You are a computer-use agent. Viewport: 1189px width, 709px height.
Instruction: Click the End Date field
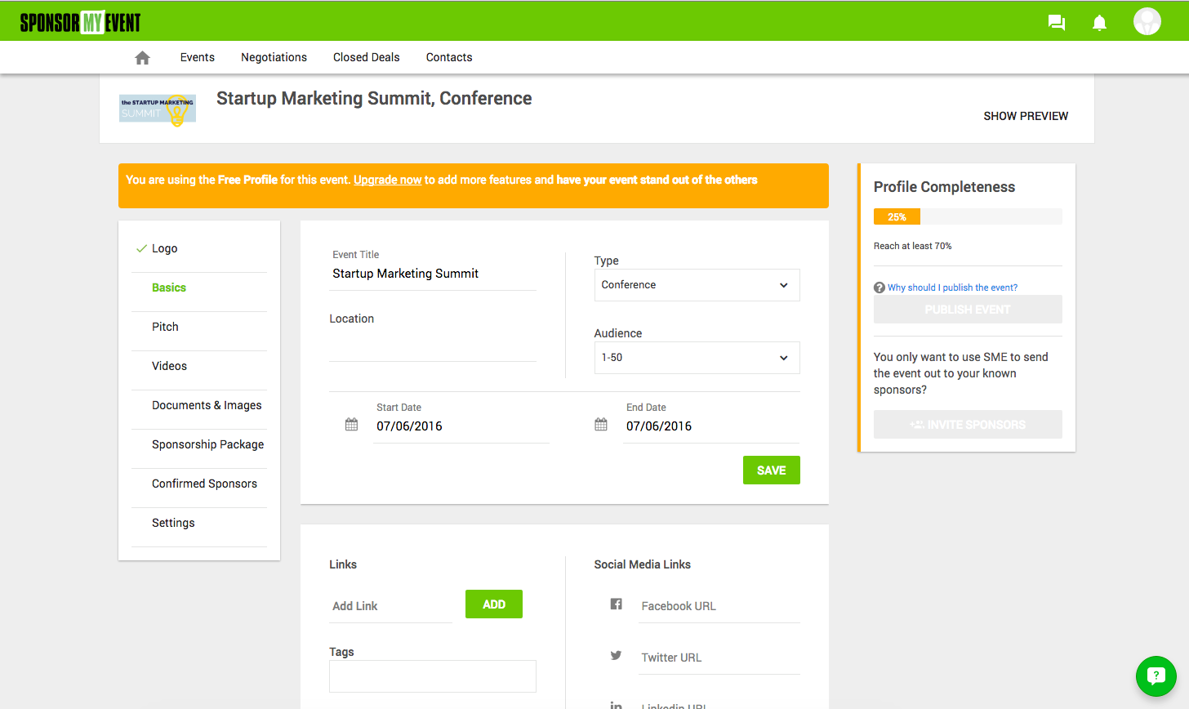(x=711, y=426)
